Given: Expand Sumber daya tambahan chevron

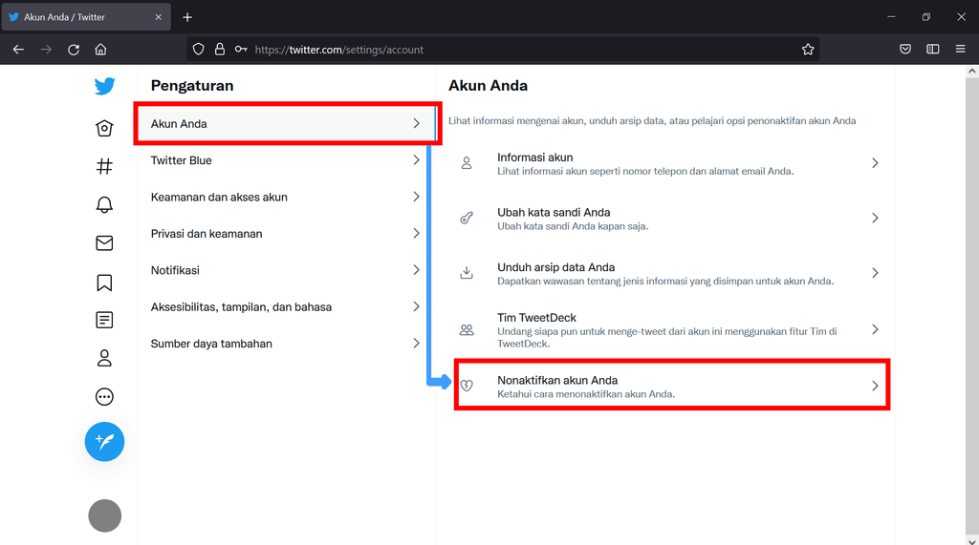Looking at the screenshot, I should [416, 344].
